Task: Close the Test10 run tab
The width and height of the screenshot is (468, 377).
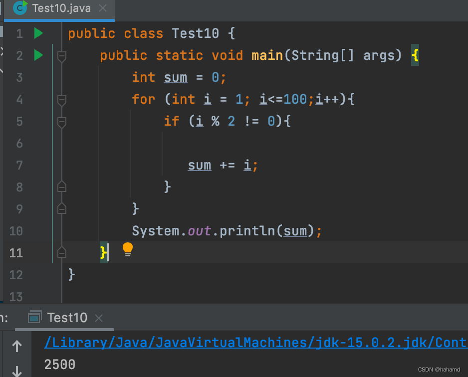Action: point(99,318)
